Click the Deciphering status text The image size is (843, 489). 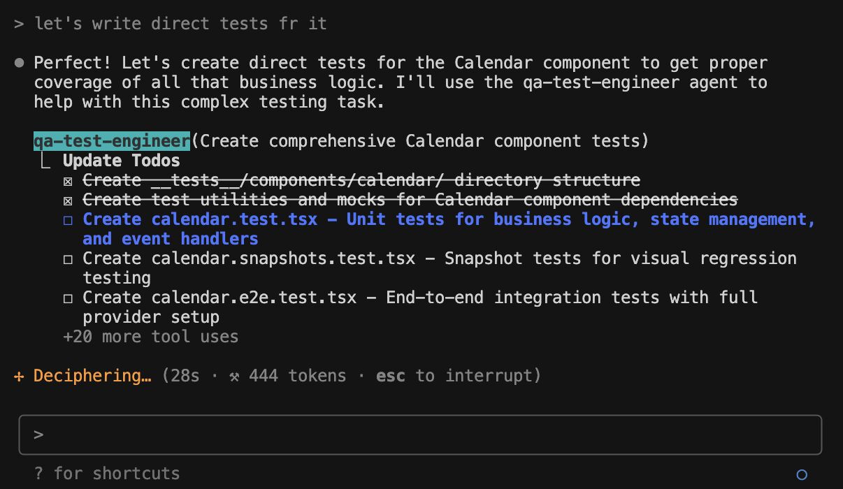pos(92,376)
